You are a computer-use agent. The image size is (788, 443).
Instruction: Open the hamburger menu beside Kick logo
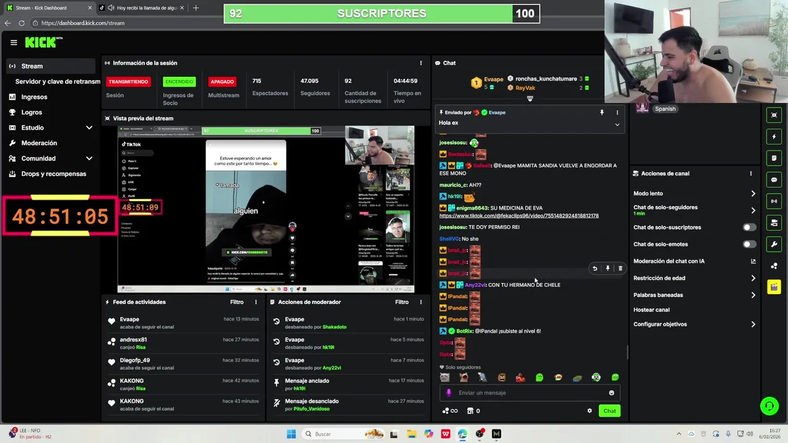(14, 42)
